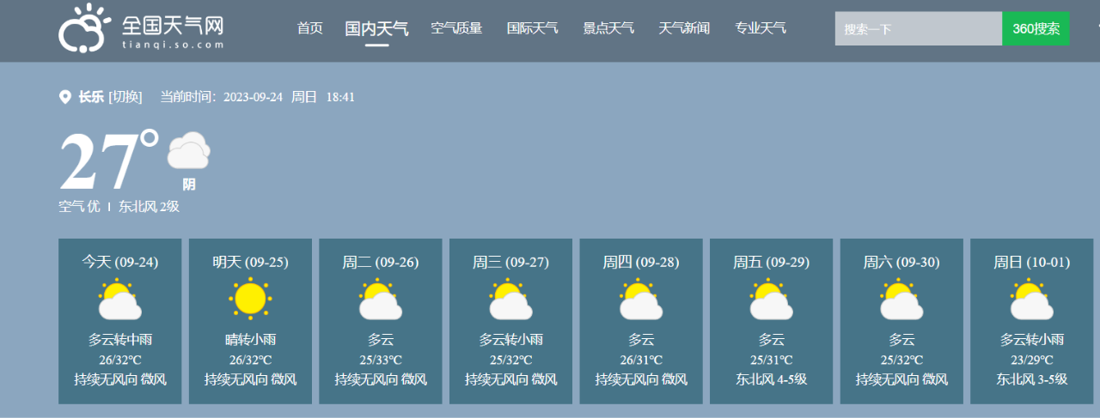The image size is (1100, 418).
Task: Click the 周六 (09-30) card heading
Action: (x=901, y=263)
